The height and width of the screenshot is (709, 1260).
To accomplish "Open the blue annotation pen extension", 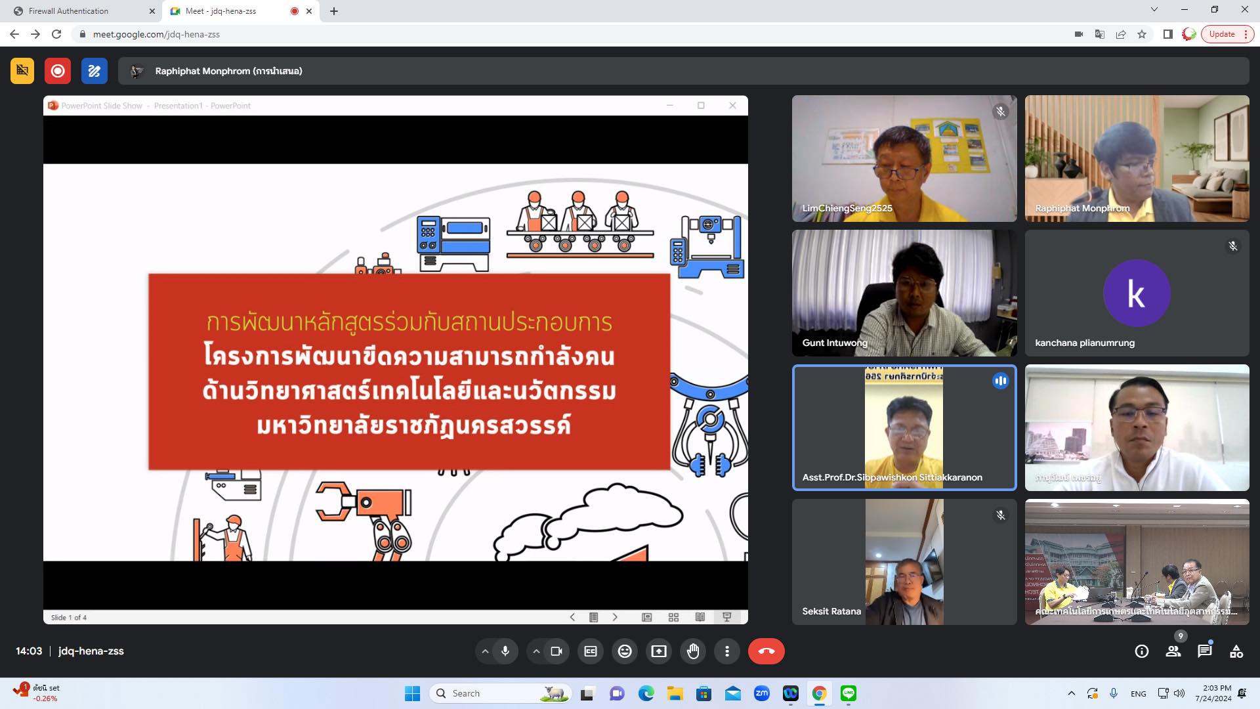I will pyautogui.click(x=94, y=71).
